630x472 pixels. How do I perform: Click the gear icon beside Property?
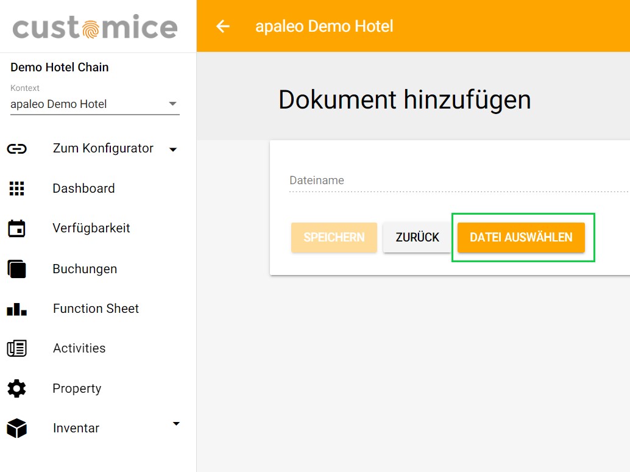coord(17,388)
